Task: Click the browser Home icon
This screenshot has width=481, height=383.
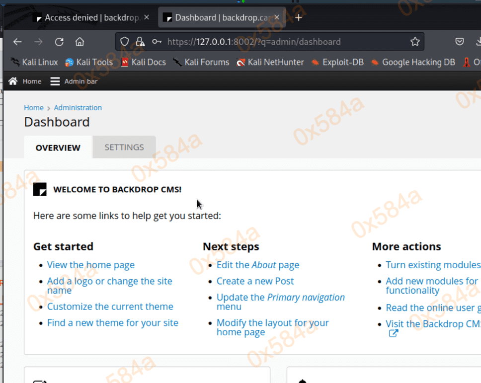Action: click(x=80, y=42)
